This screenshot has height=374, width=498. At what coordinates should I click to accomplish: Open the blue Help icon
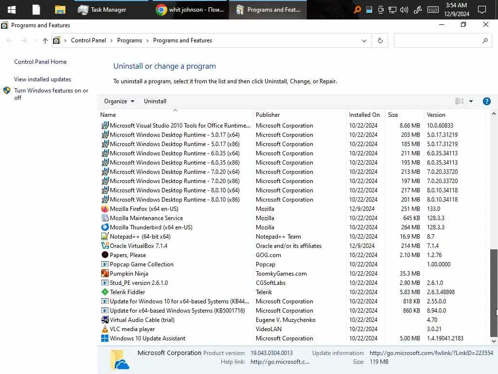pyautogui.click(x=486, y=101)
